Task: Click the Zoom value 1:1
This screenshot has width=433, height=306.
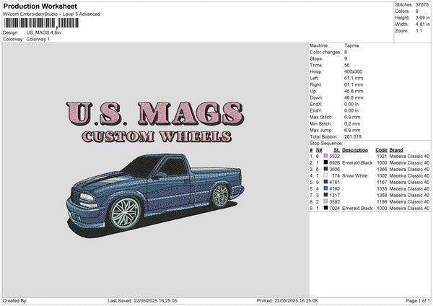Action: pos(419,30)
